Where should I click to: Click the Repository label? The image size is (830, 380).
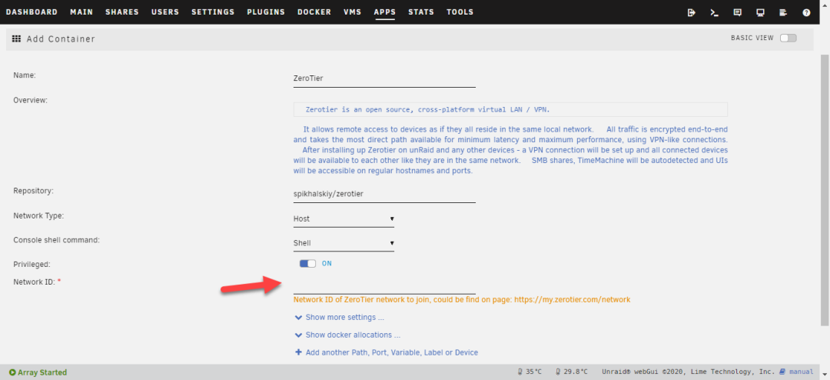pyautogui.click(x=34, y=191)
